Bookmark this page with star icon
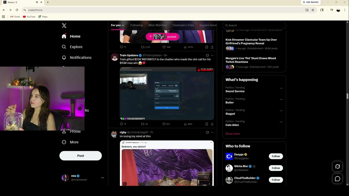349x196 pixels. [x=313, y=10]
